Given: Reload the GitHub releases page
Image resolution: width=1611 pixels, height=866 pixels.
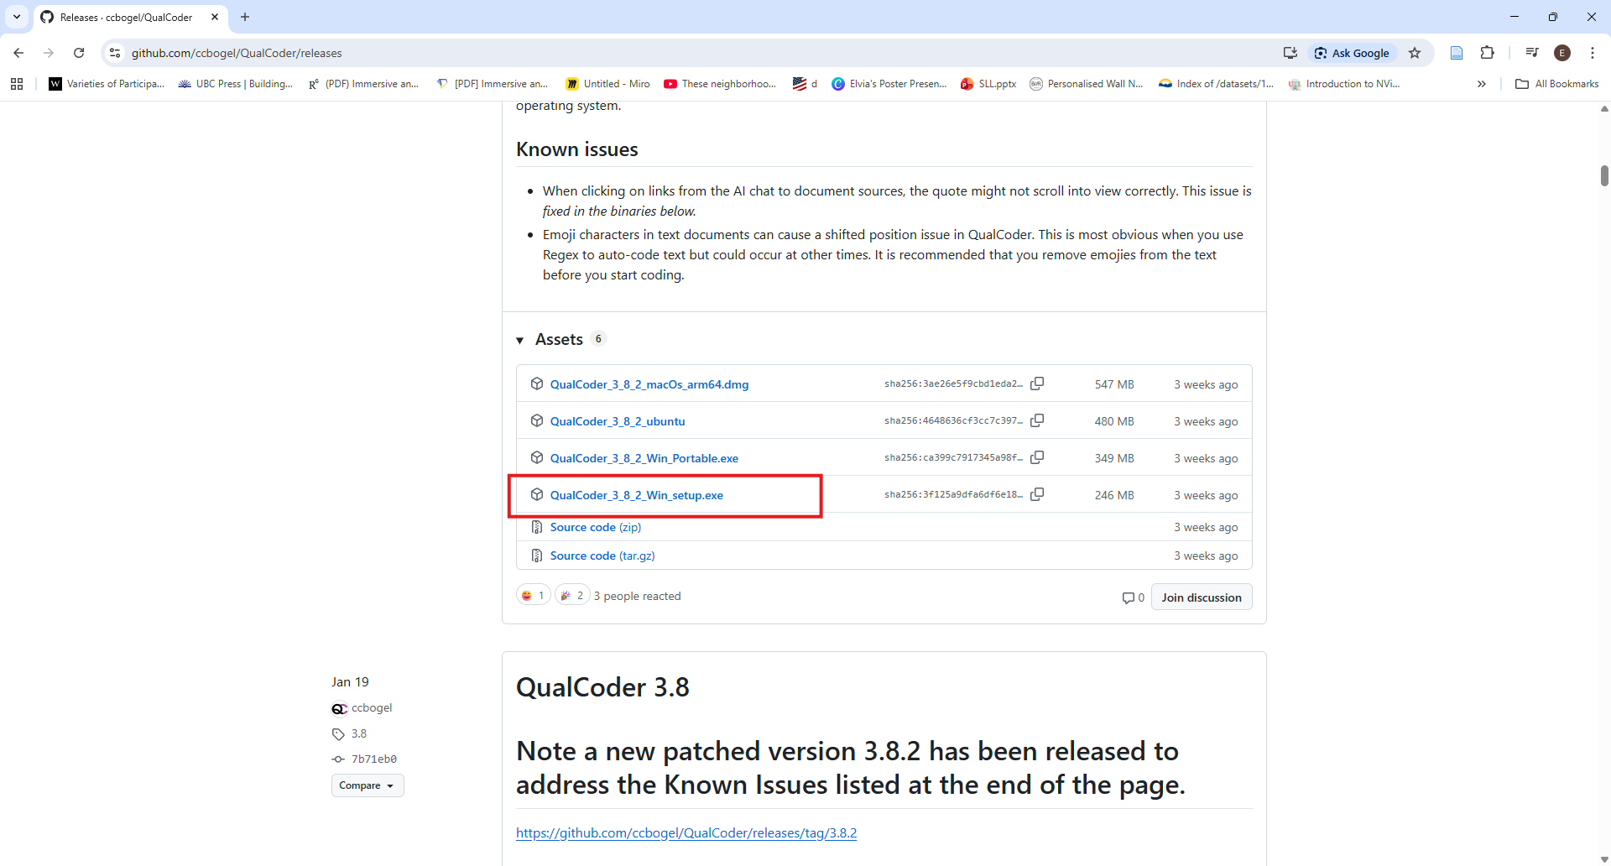Looking at the screenshot, I should [x=79, y=53].
